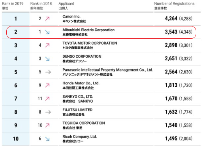Click the pink up arrow in the SANKYO row
This screenshot has width=203, height=146.
click(x=47, y=99)
